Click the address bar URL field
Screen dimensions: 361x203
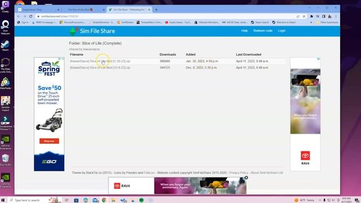click(x=166, y=16)
